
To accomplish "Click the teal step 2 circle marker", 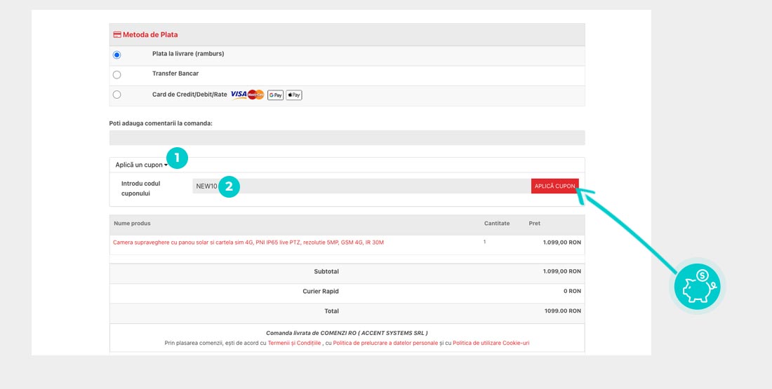I will pos(229,186).
